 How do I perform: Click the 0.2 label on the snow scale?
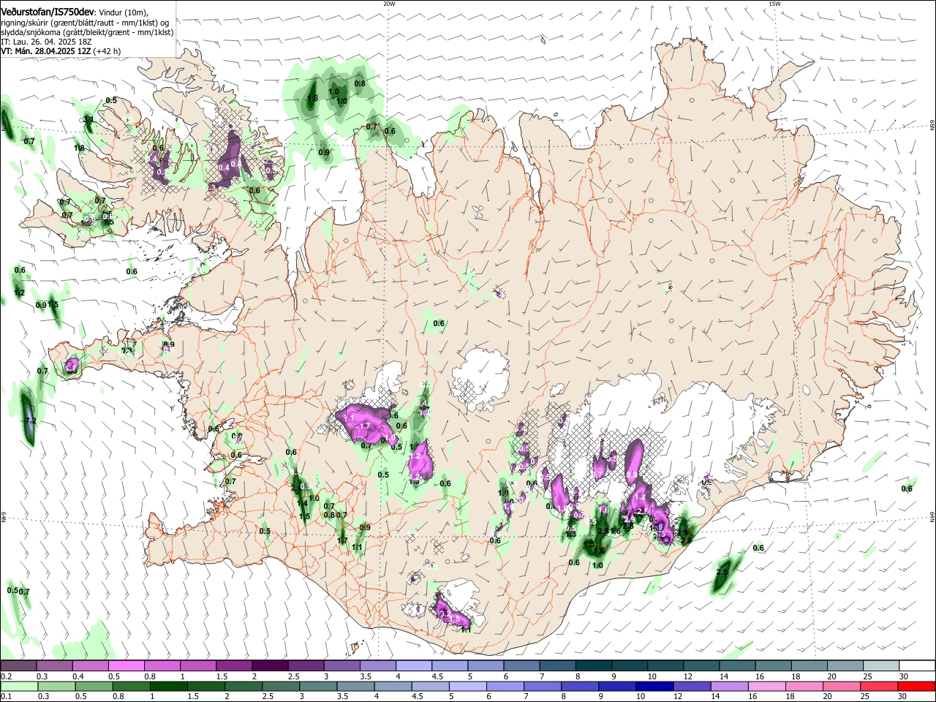[x=6, y=676]
